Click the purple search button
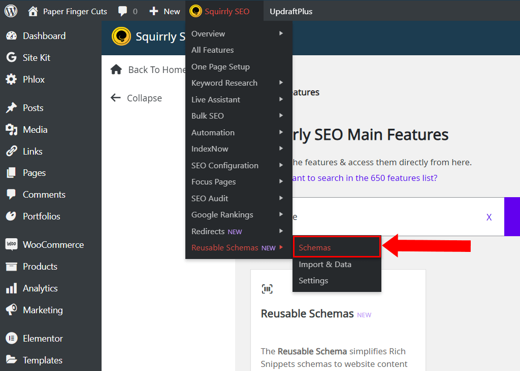This screenshot has width=520, height=371. [x=512, y=217]
